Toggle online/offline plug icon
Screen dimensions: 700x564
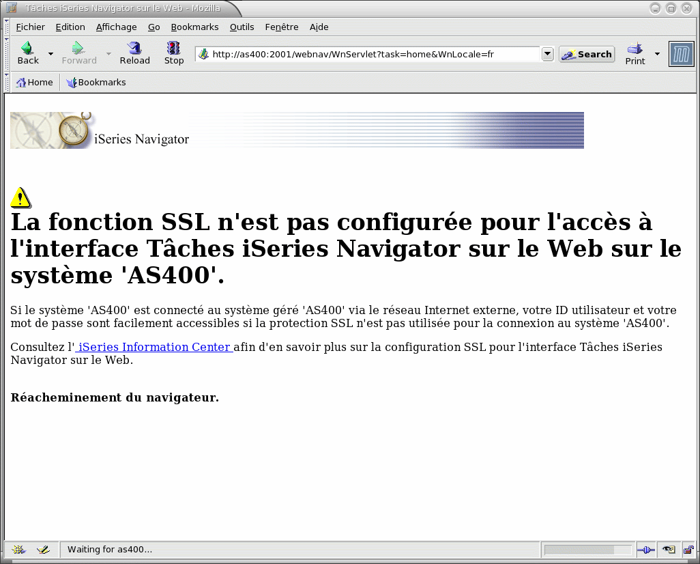coord(645,550)
